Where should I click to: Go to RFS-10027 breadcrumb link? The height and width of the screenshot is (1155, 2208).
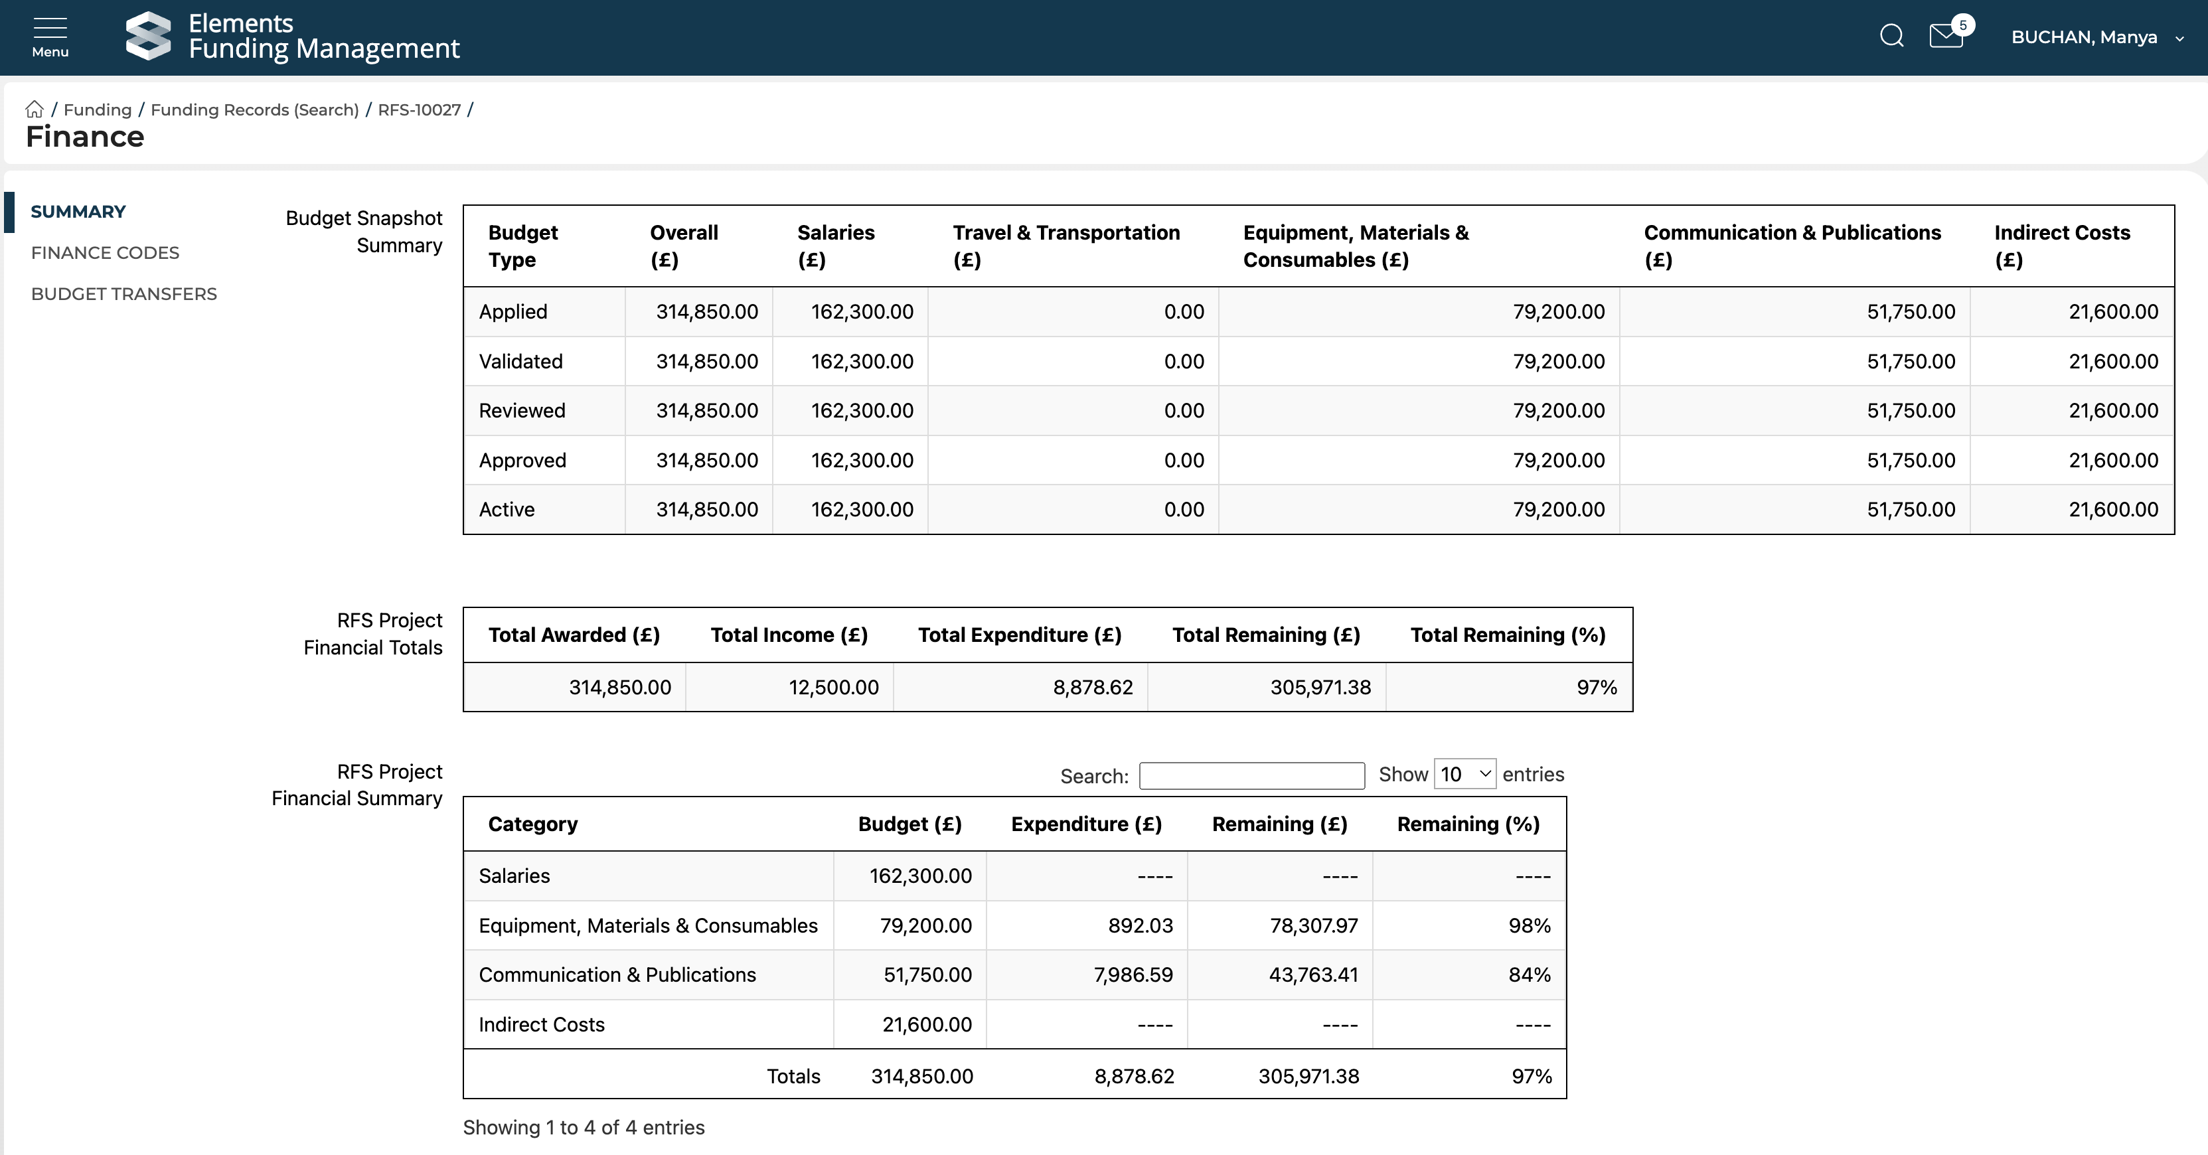(x=419, y=110)
